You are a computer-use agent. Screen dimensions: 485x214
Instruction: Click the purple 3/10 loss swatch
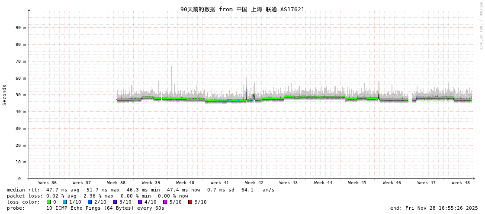point(115,202)
